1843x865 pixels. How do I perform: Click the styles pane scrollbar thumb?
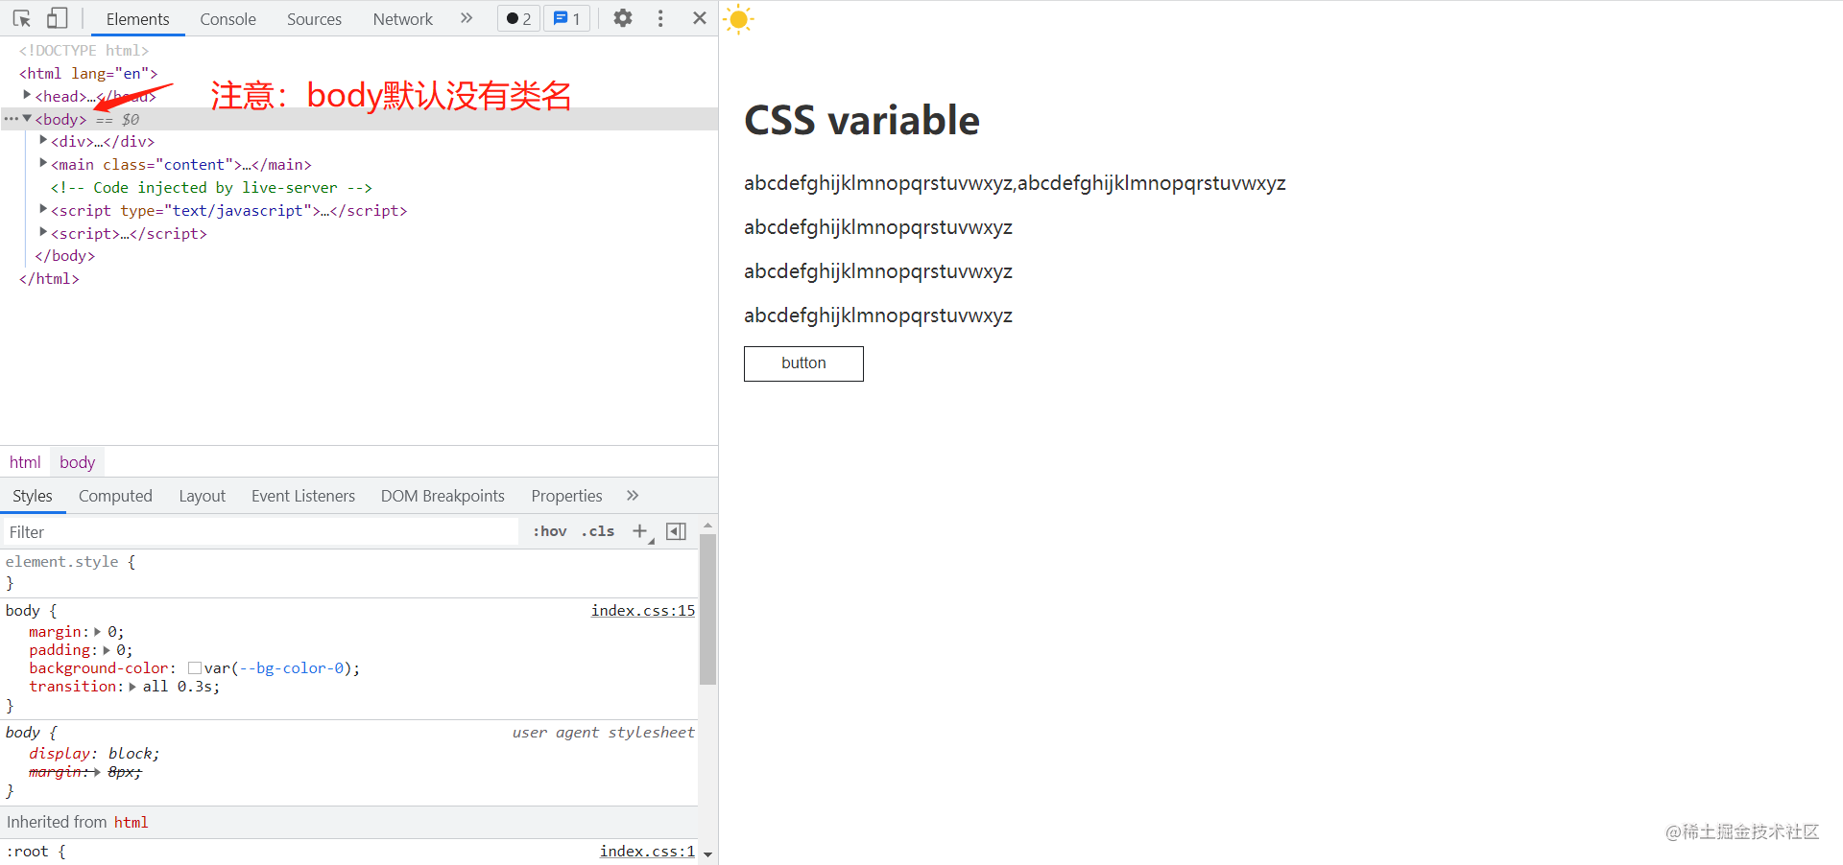point(708,610)
